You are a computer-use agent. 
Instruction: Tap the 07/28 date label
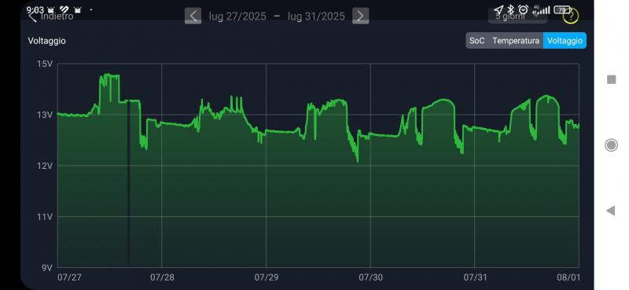(162, 277)
